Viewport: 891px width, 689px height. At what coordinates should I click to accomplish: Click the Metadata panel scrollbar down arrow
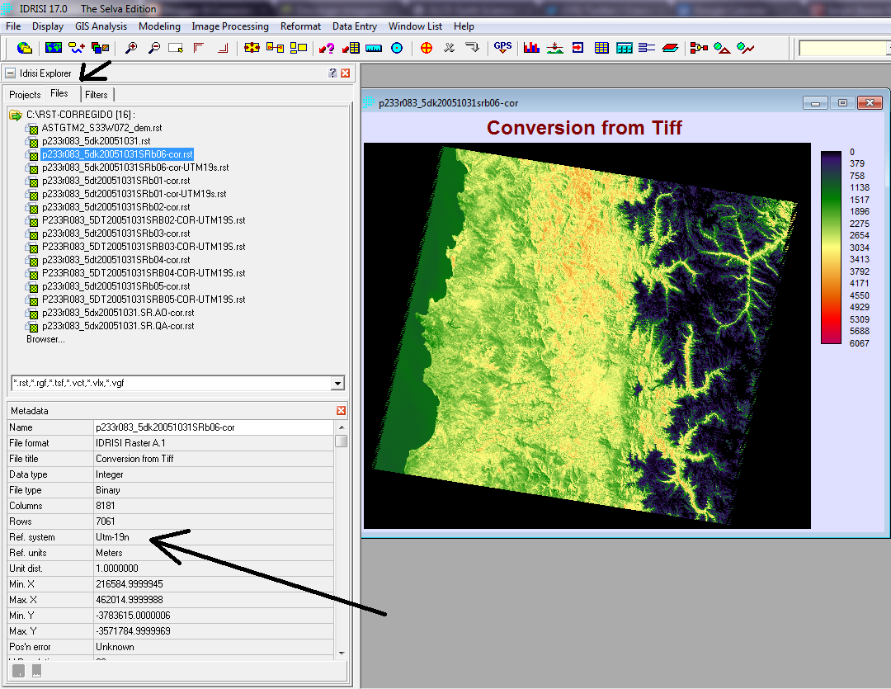point(342,653)
